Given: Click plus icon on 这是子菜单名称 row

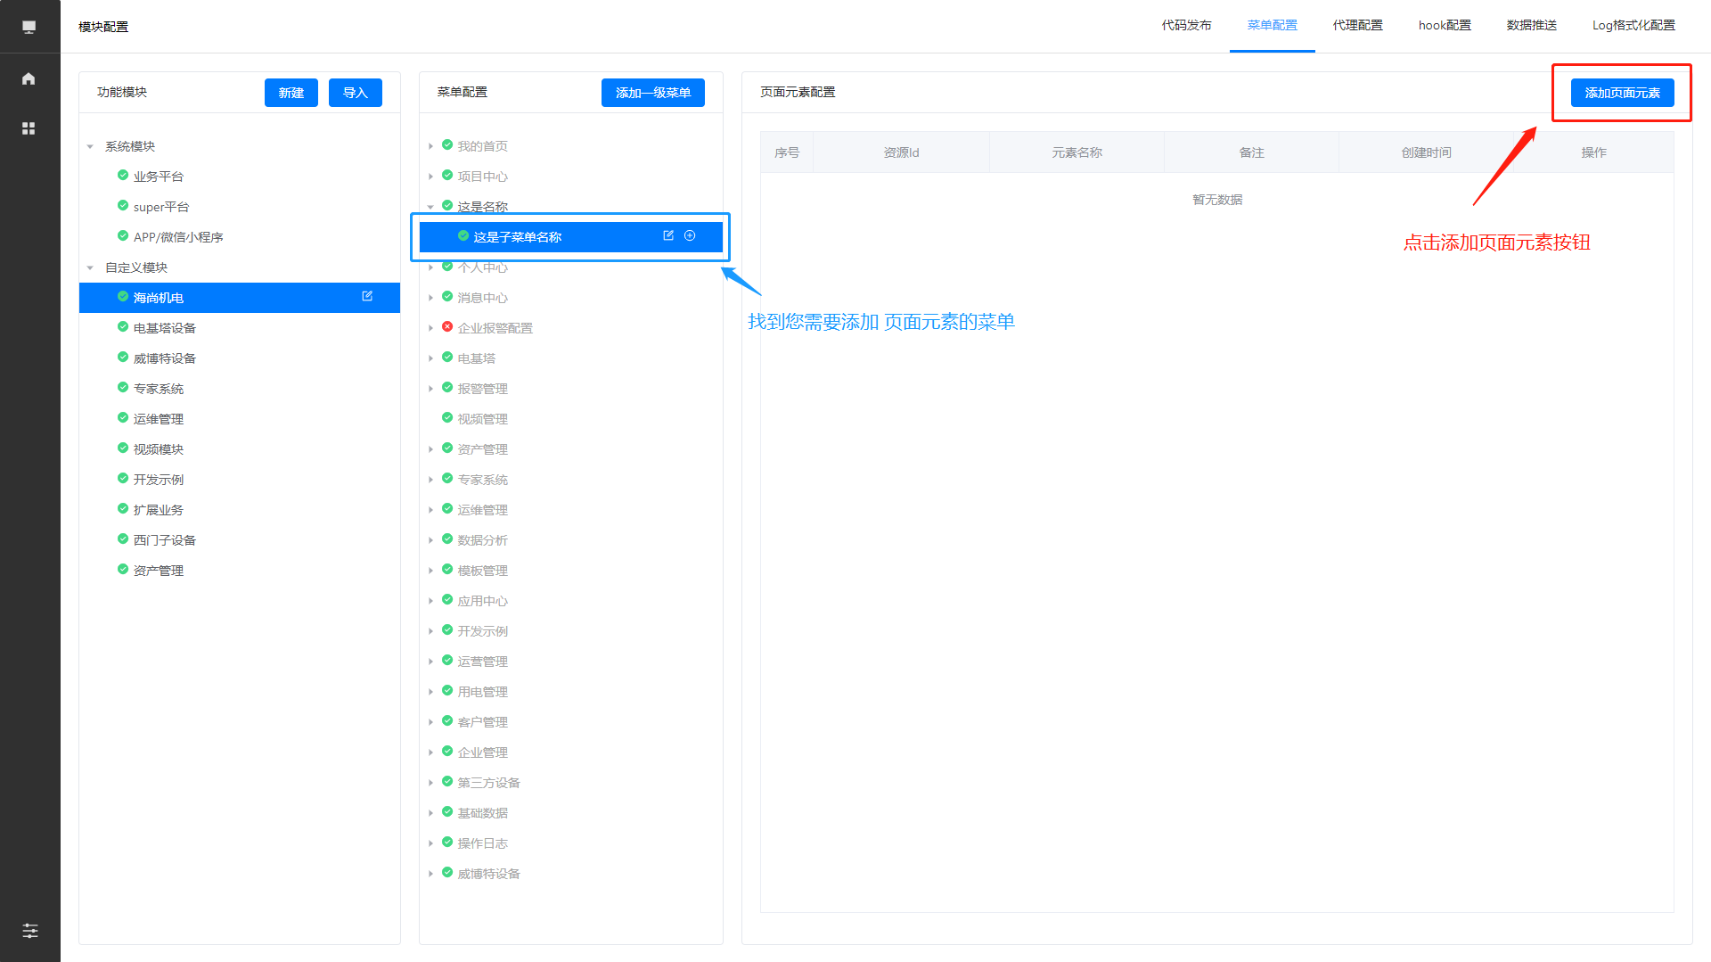Looking at the screenshot, I should (690, 235).
